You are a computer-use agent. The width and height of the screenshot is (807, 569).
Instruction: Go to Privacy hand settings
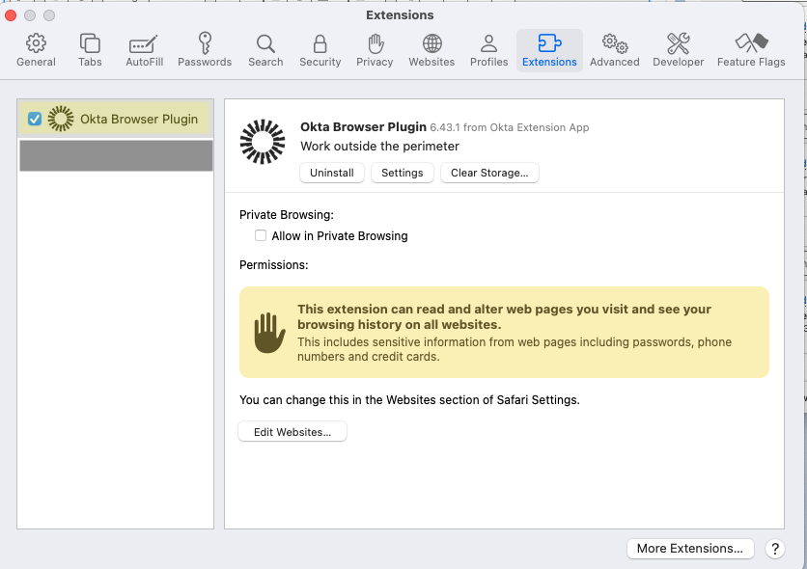tap(375, 50)
